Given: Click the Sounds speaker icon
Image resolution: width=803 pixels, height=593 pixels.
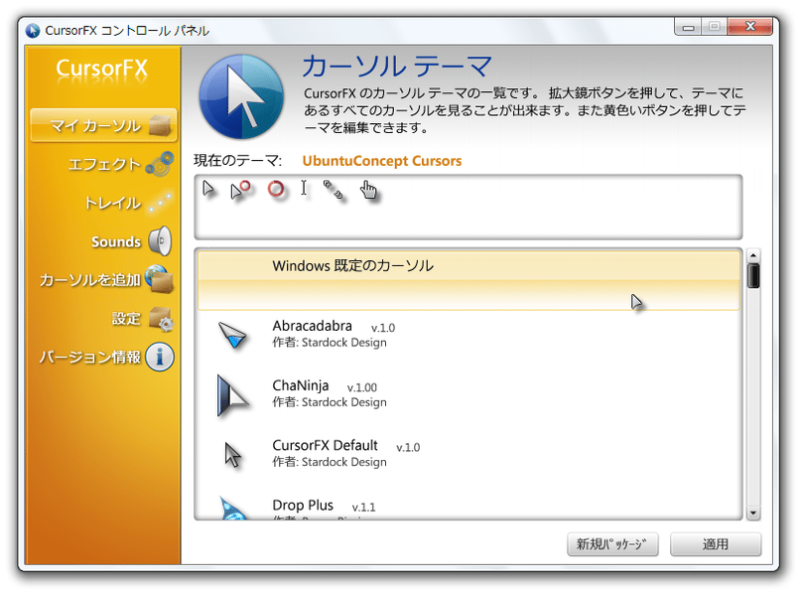Looking at the screenshot, I should coord(160,241).
